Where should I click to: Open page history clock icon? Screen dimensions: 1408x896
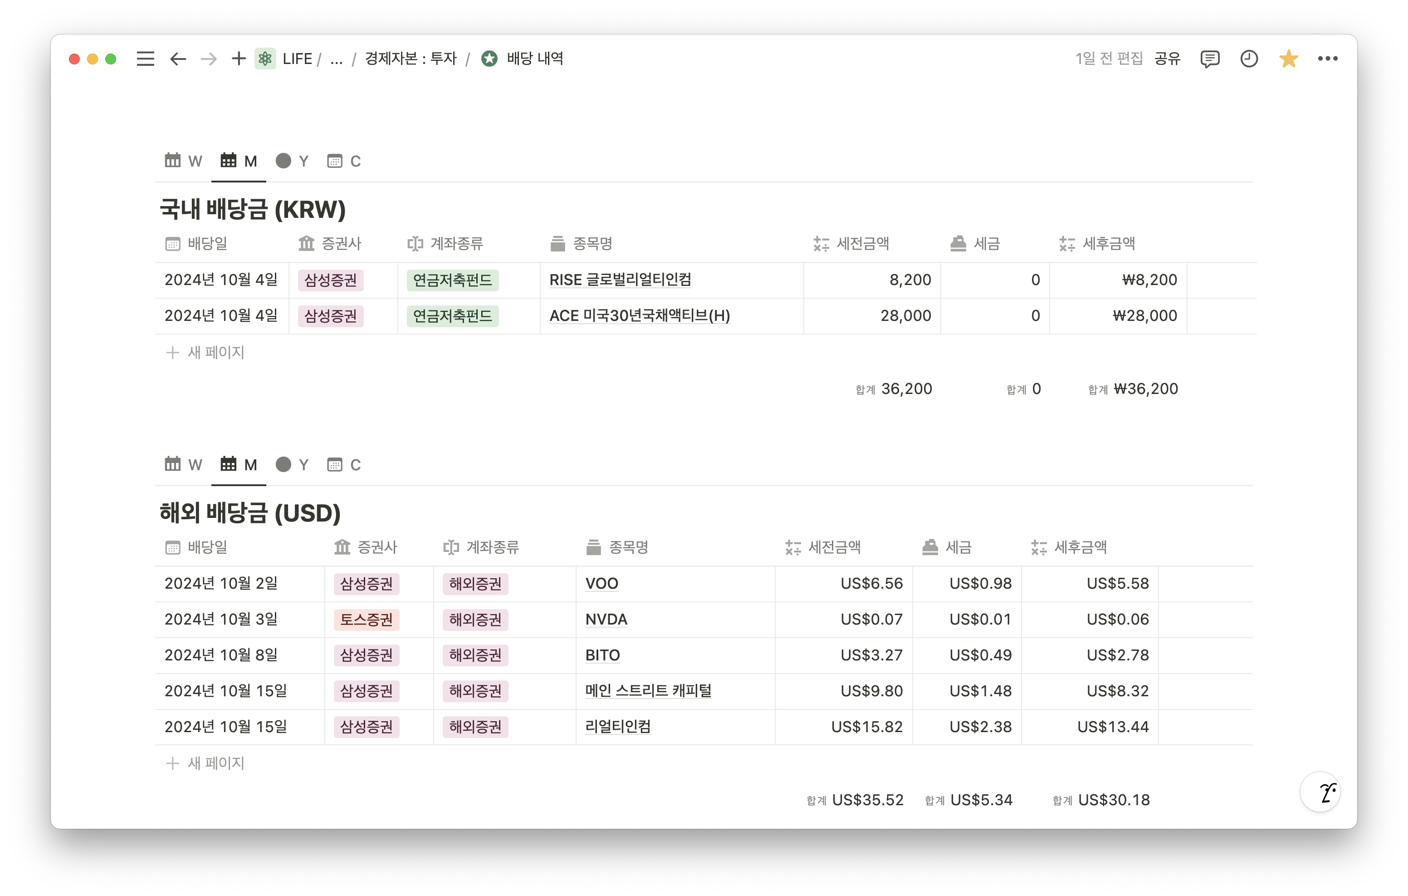[x=1249, y=59]
